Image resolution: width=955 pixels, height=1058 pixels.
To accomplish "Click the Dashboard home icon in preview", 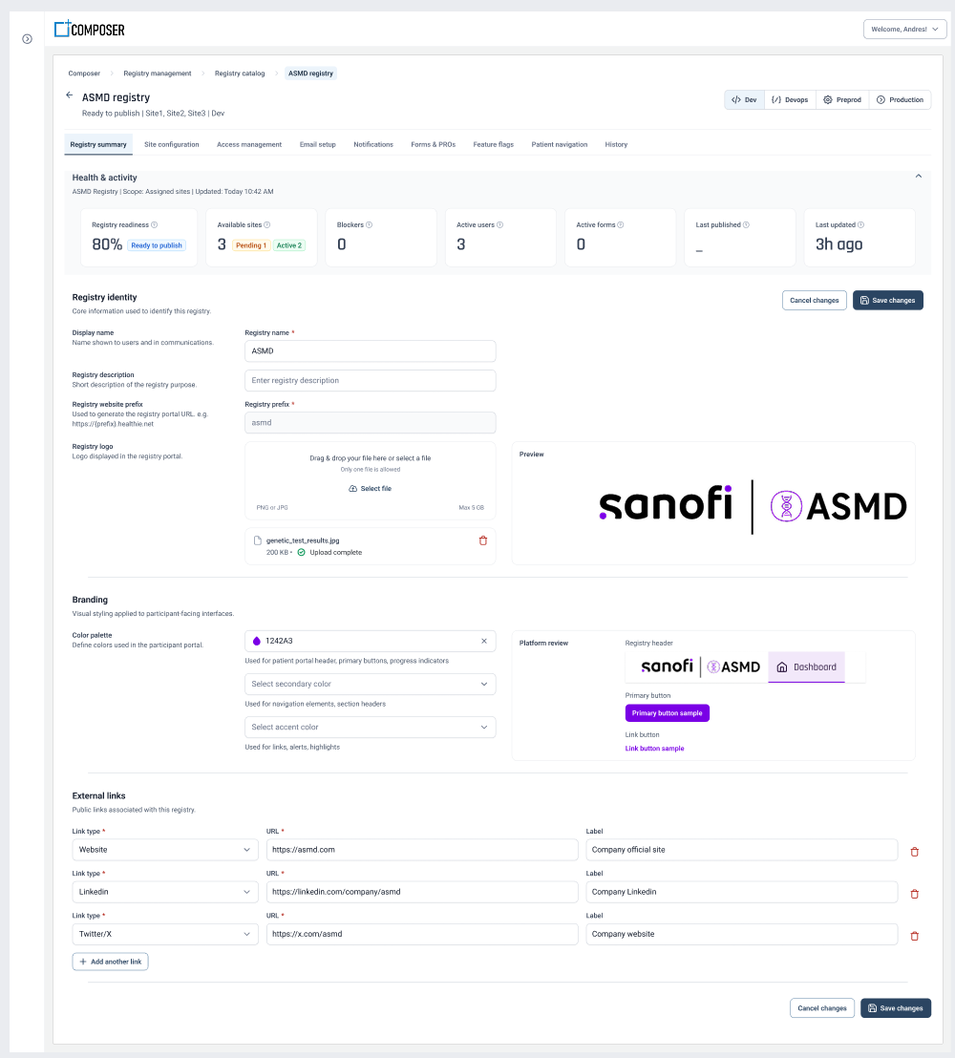I will (x=782, y=667).
